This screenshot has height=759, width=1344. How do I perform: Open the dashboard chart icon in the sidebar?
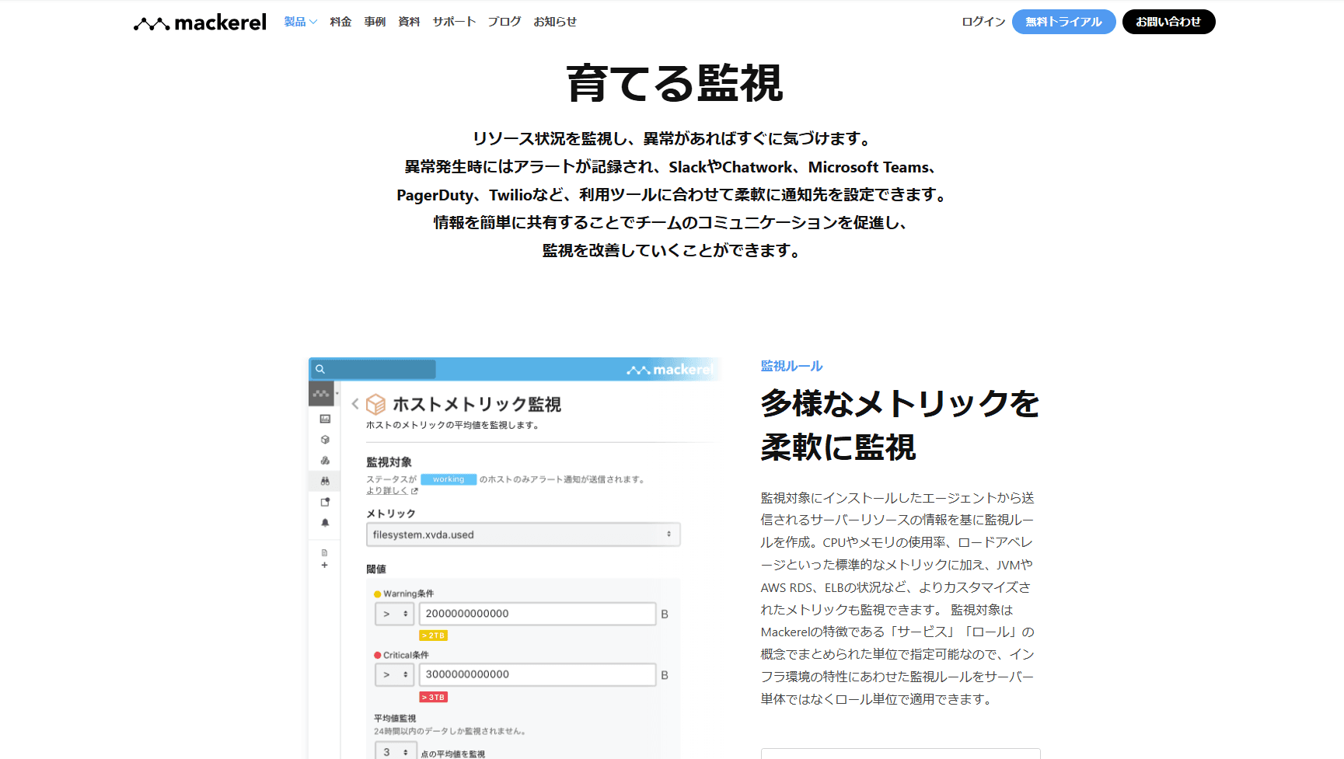(325, 419)
